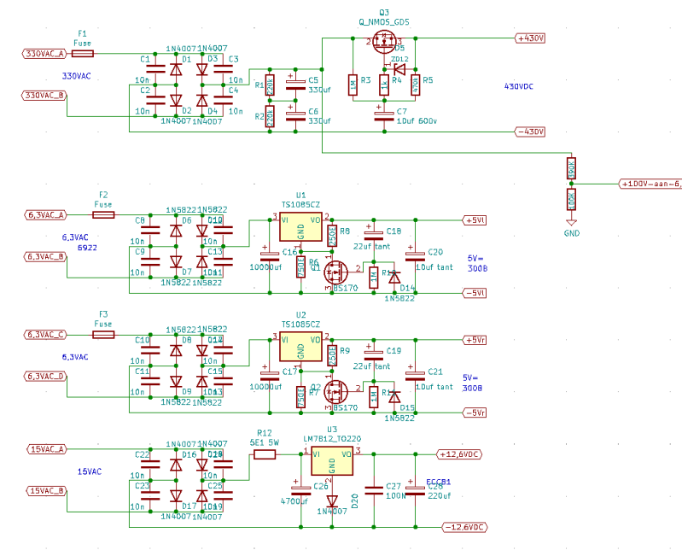The height and width of the screenshot is (550, 682).
Task: Select the R8 250E resistor
Action: [x=332, y=237]
